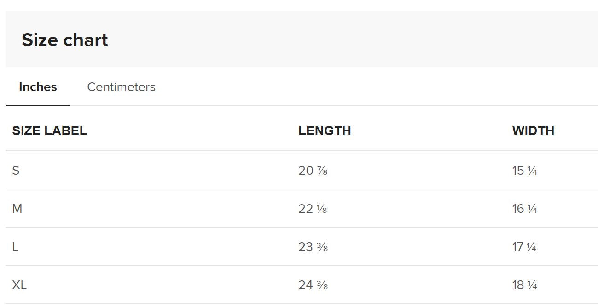Click the 23 ⅜ length value

(313, 247)
